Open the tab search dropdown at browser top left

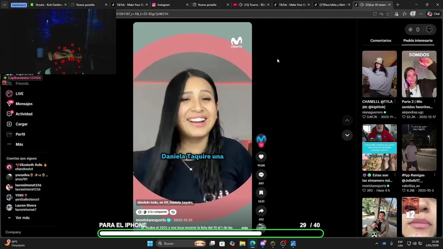click(4, 5)
